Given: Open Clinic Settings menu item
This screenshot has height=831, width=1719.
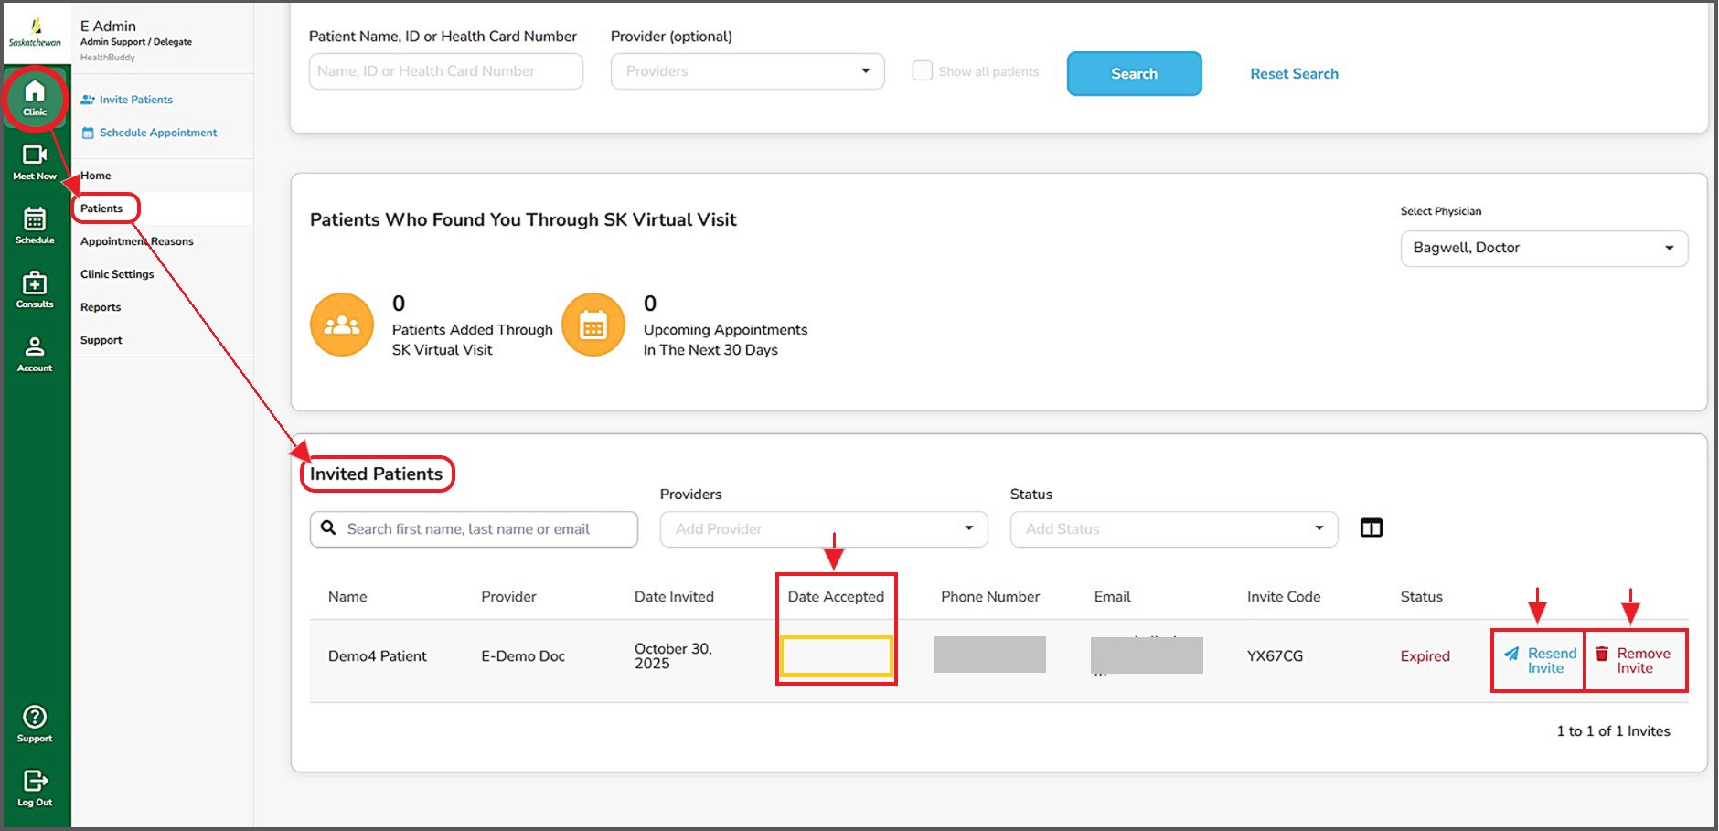Looking at the screenshot, I should tap(117, 274).
